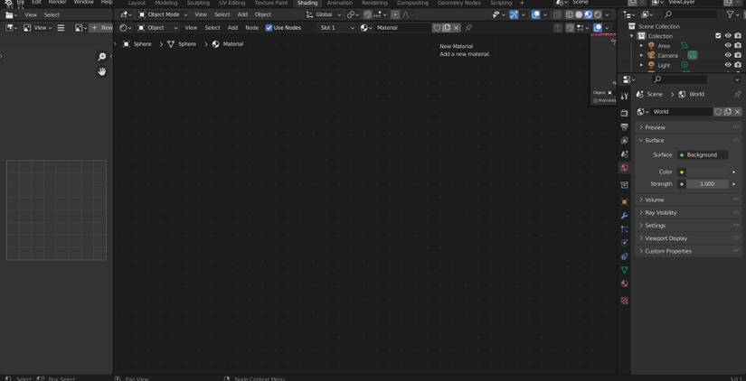Toggle Collection exclude checkbox in outliner

point(718,35)
